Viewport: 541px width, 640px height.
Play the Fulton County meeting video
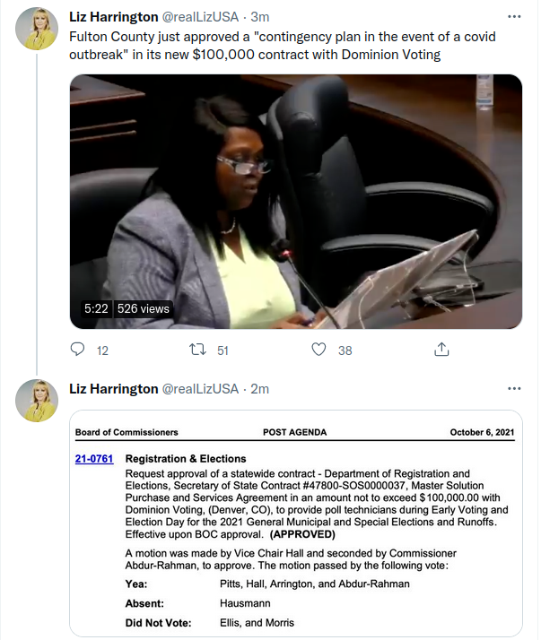pyautogui.click(x=296, y=202)
